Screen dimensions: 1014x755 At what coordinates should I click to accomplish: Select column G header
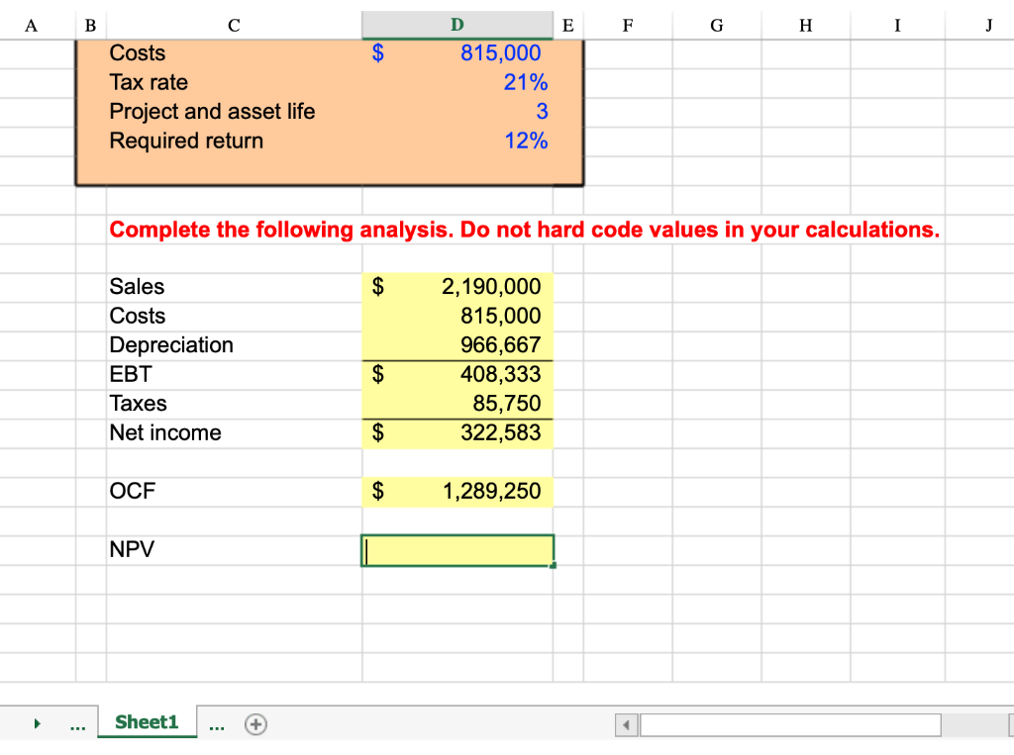point(717,25)
